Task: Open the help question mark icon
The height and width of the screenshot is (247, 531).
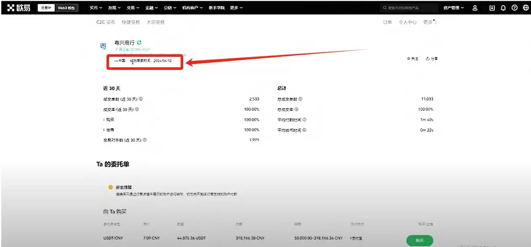Action: coord(514,8)
